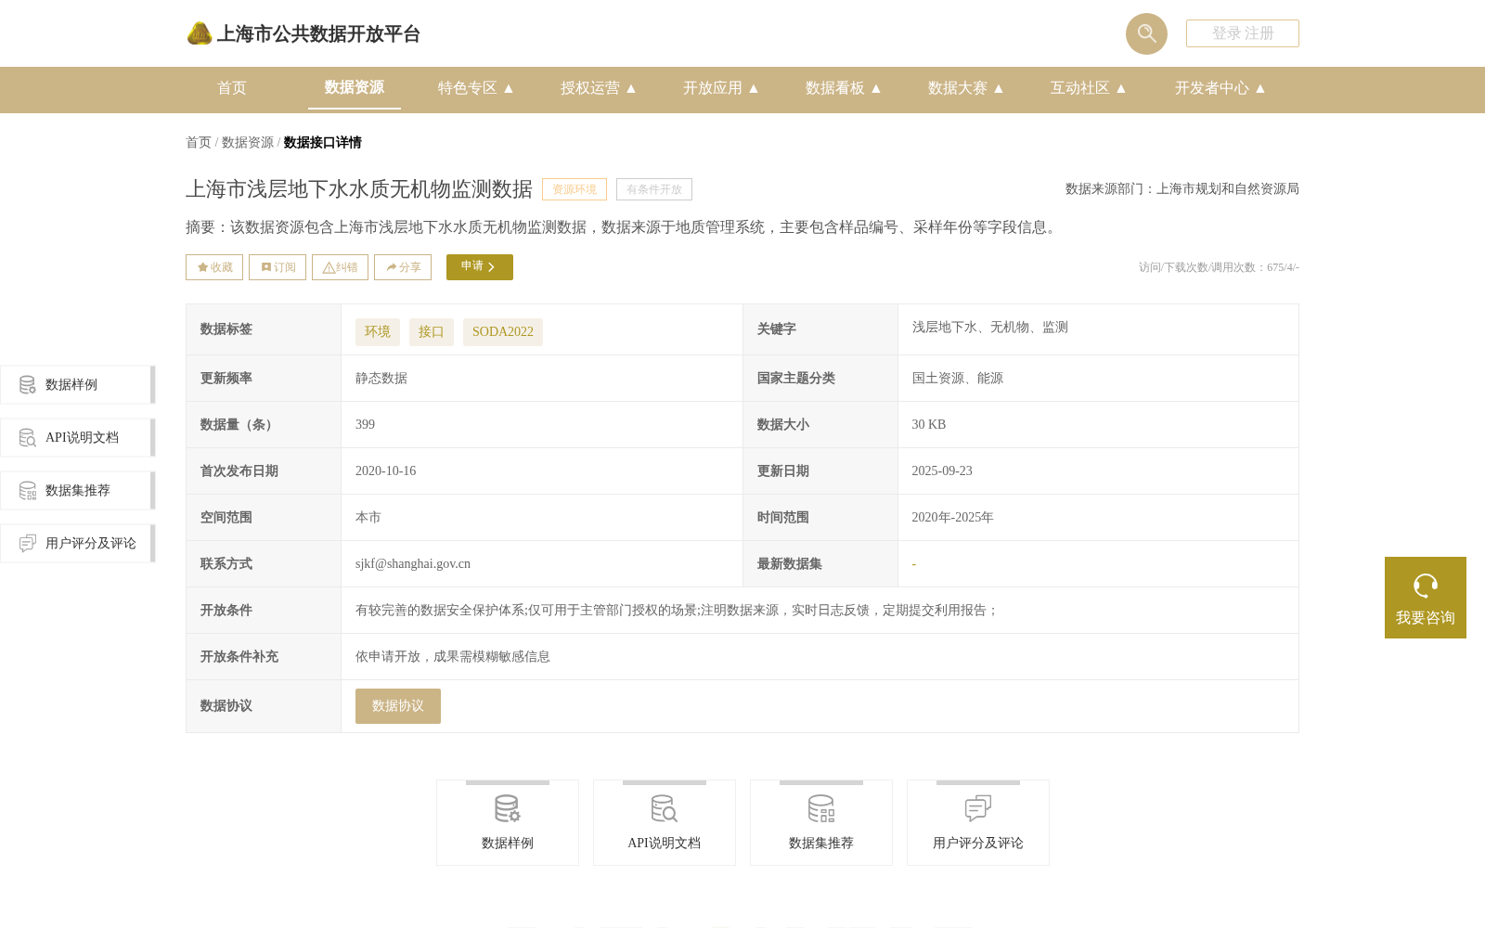Click the 国土资源、能源 classification value
The image size is (1485, 928).
coord(958,378)
